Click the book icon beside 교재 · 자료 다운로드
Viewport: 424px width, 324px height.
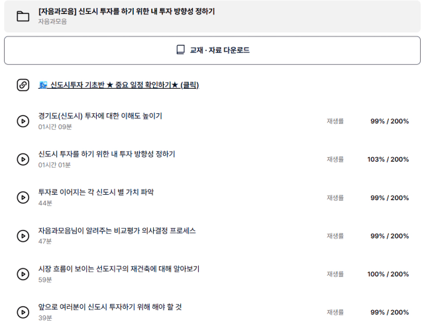180,50
